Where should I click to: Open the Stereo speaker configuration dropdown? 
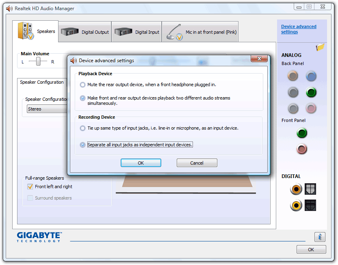tap(47, 109)
